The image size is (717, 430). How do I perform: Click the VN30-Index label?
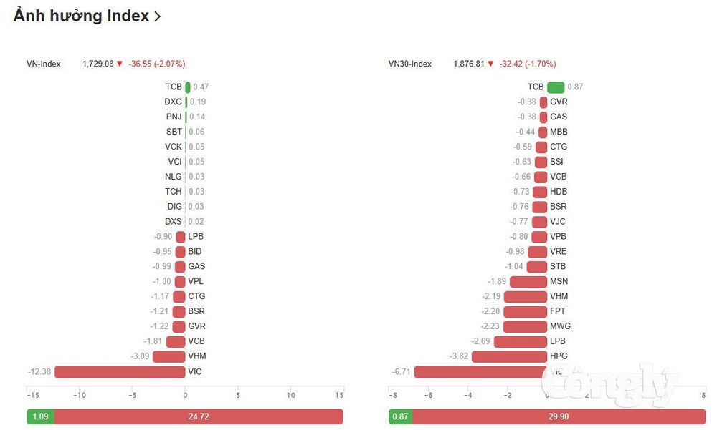tap(409, 64)
